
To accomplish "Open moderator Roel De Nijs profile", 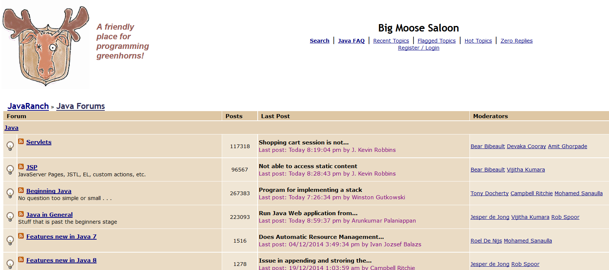I will pos(486,241).
